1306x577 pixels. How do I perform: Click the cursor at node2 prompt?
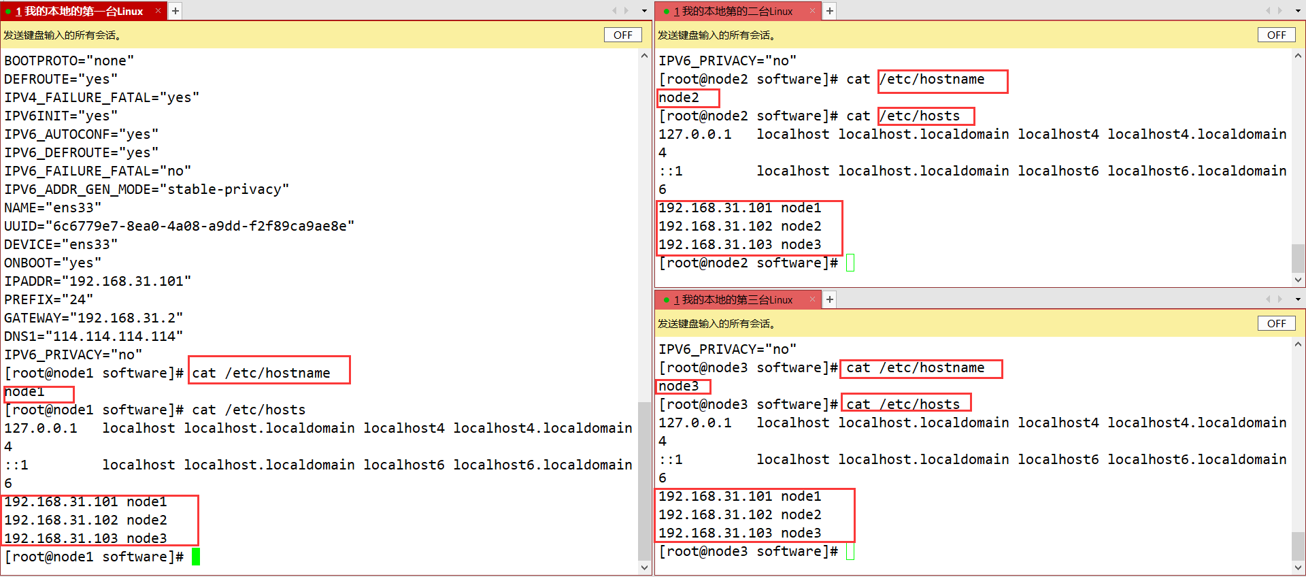coord(850,263)
